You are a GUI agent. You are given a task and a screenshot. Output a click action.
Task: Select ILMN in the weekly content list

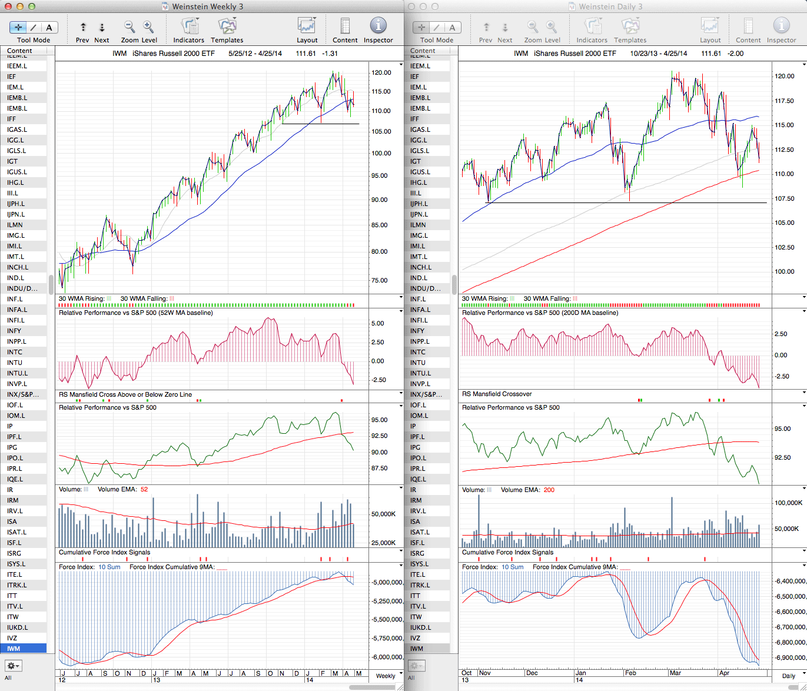[x=15, y=225]
